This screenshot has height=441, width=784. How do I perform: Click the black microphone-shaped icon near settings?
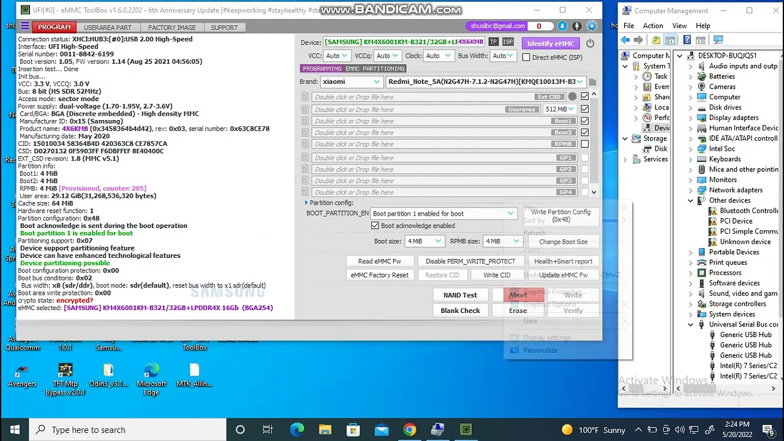click(577, 26)
